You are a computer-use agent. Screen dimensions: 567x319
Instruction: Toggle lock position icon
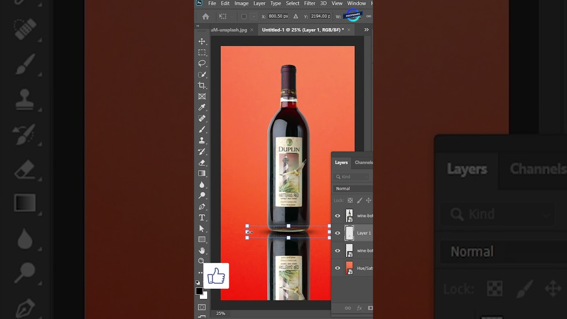click(x=368, y=200)
